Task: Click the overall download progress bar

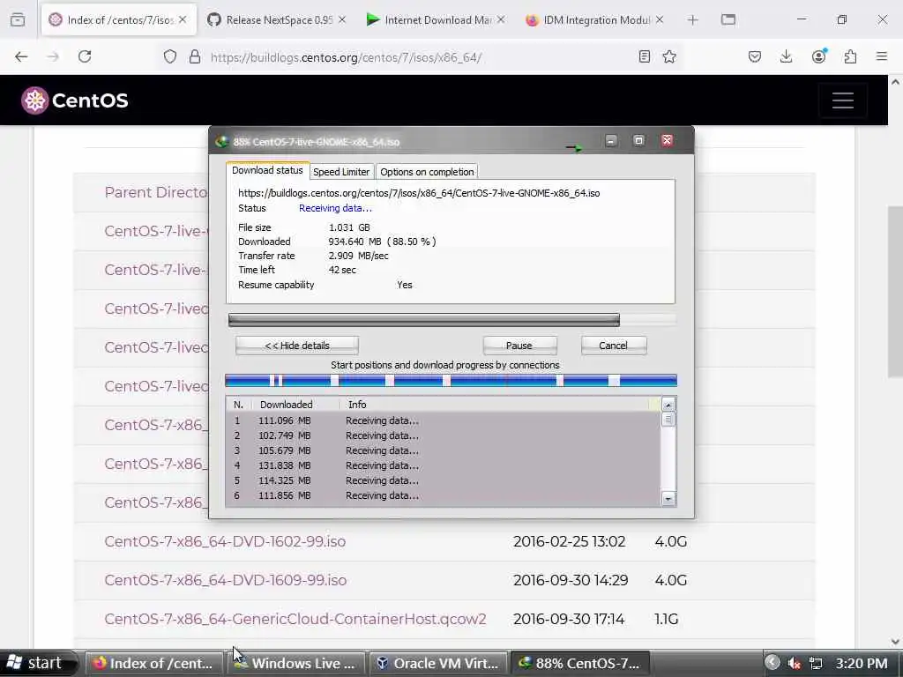Action: [x=452, y=320]
